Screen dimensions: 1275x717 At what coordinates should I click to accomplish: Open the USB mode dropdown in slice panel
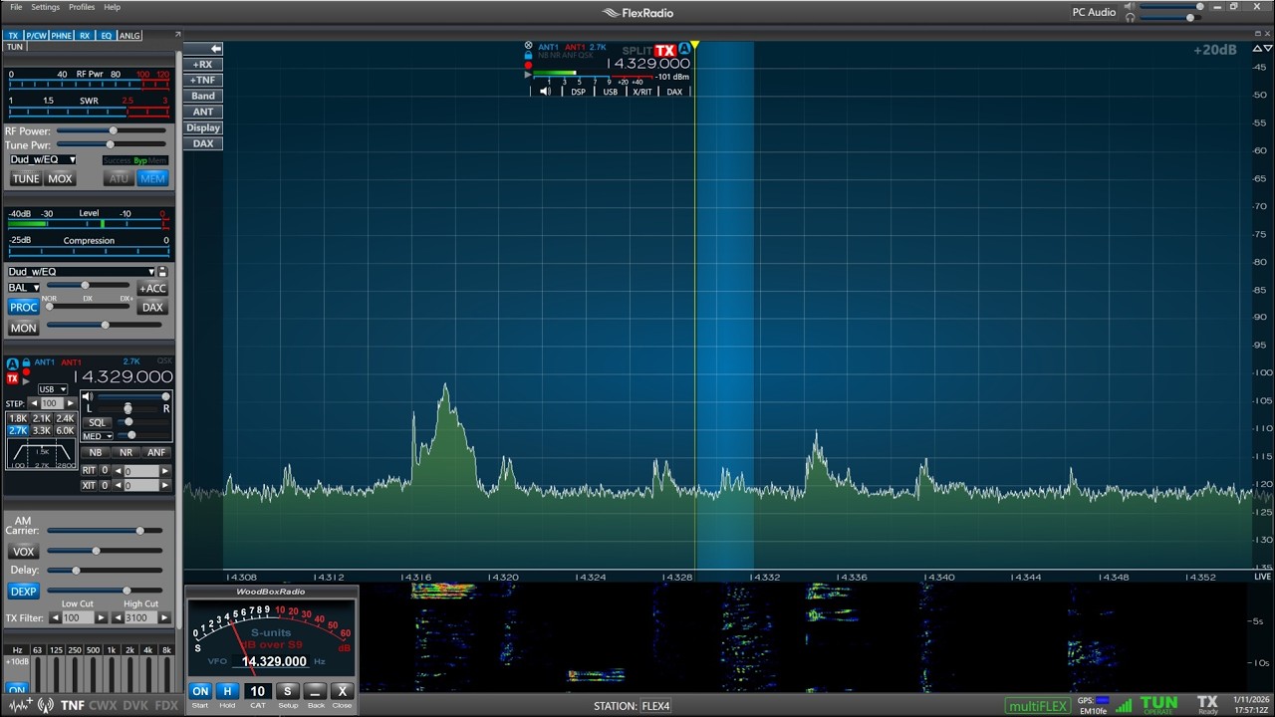point(52,389)
